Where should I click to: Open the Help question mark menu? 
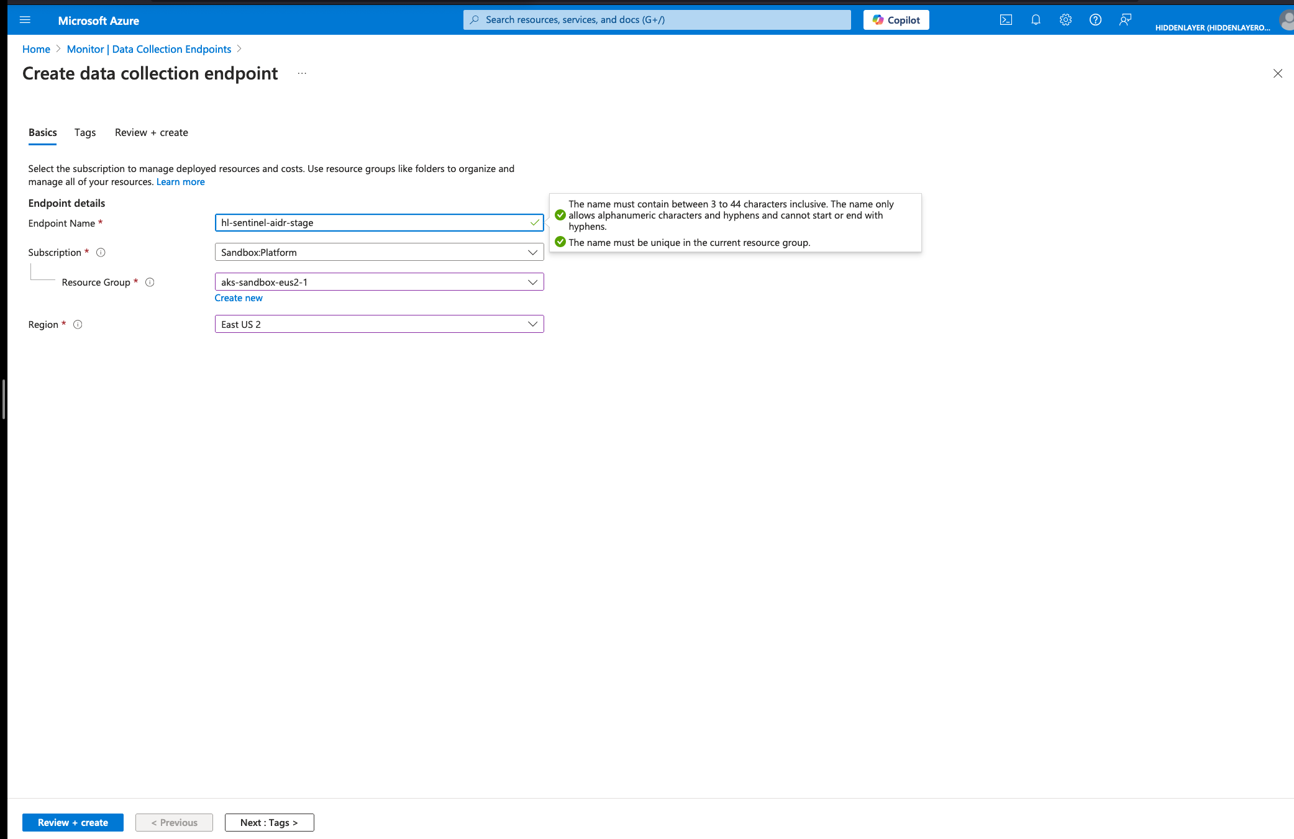[x=1095, y=20]
